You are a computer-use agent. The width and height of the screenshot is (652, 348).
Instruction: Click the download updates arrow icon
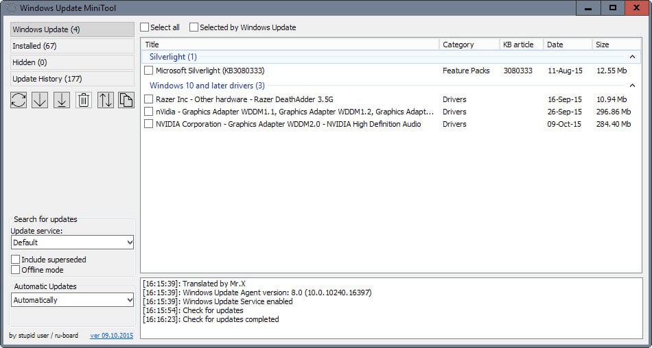pos(40,100)
